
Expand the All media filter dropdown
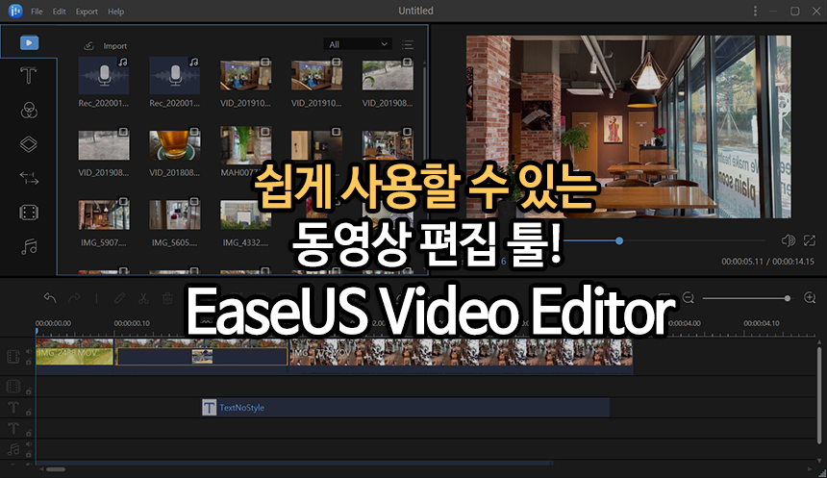[358, 44]
